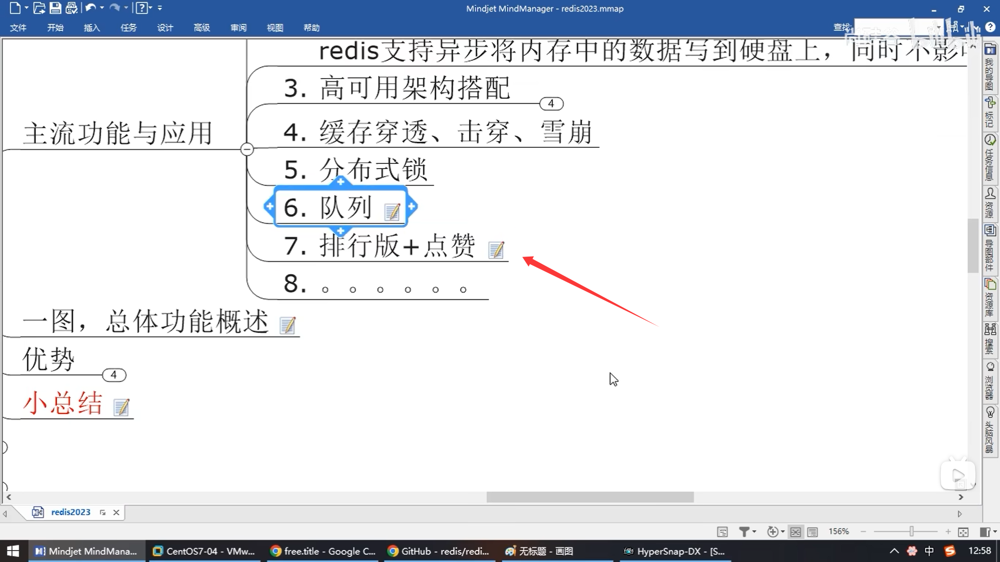The height and width of the screenshot is (562, 1000).
Task: Click the zoom slider handle
Action: pos(911,532)
